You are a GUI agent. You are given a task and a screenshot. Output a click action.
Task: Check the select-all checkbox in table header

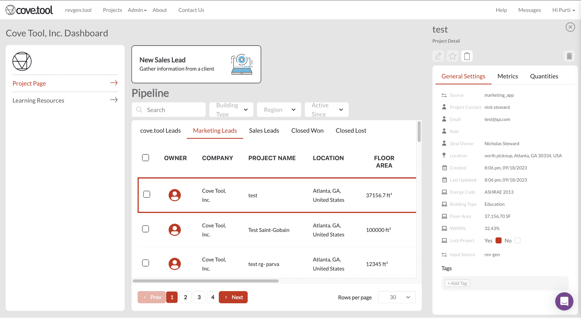pos(146,158)
